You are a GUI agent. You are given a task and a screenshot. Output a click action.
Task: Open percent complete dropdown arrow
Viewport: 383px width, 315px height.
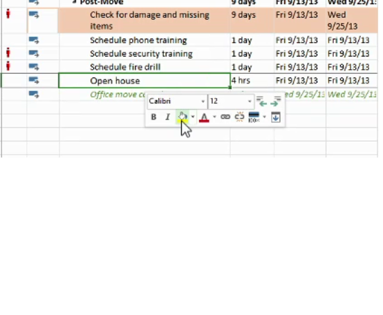264,117
